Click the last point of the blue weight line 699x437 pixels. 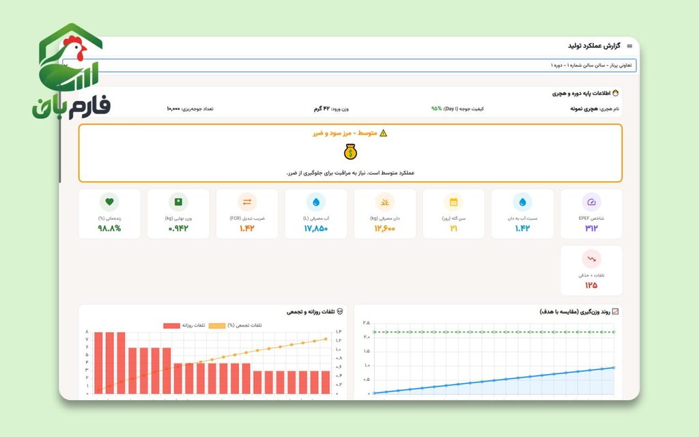[614, 367]
